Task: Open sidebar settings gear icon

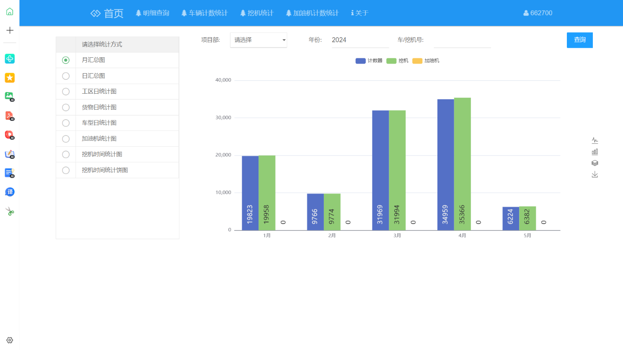Action: 10,340
